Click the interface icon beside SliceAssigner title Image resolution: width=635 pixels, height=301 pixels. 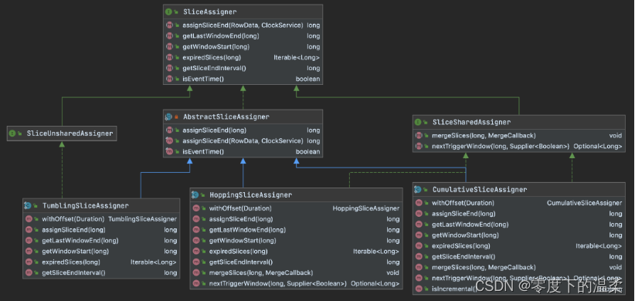169,12
